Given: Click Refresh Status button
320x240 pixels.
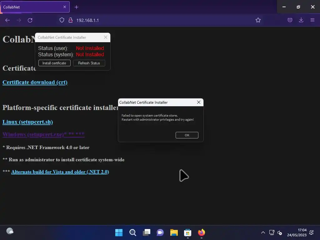Looking at the screenshot, I should pyautogui.click(x=89, y=63).
